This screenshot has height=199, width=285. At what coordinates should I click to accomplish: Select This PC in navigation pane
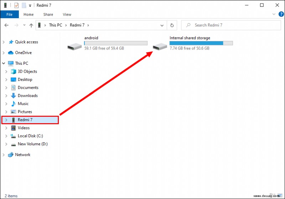pyautogui.click(x=22, y=63)
